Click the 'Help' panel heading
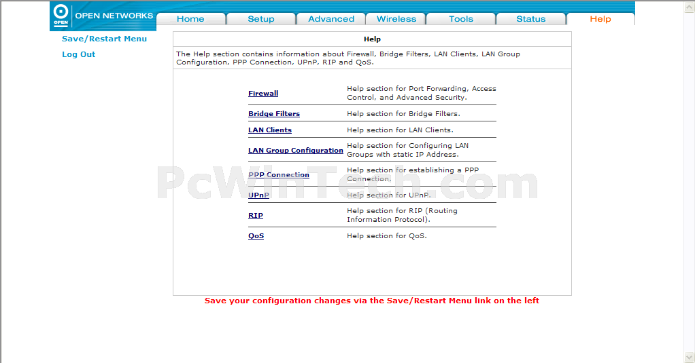The width and height of the screenshot is (695, 363). [x=373, y=39]
